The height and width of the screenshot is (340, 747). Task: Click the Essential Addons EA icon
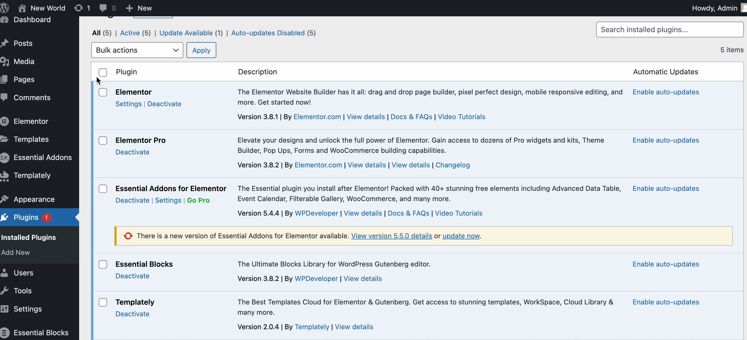click(4, 157)
